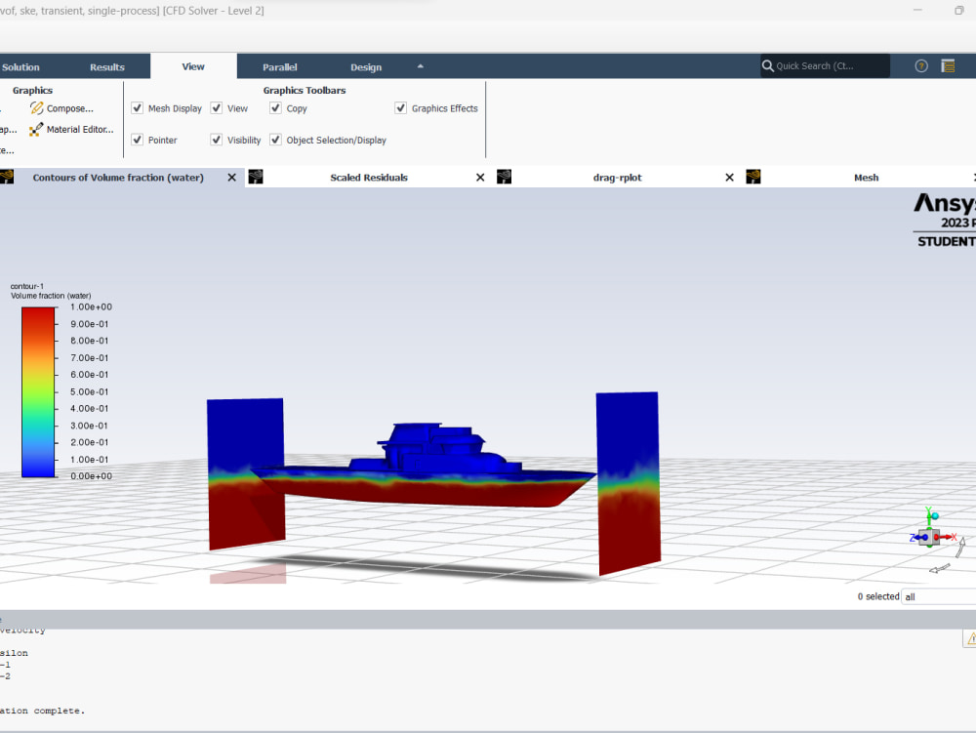
Task: Close the Scaled Residuals tab
Action: [479, 177]
